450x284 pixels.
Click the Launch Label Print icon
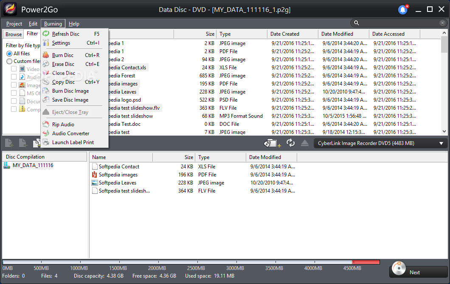tap(46, 142)
